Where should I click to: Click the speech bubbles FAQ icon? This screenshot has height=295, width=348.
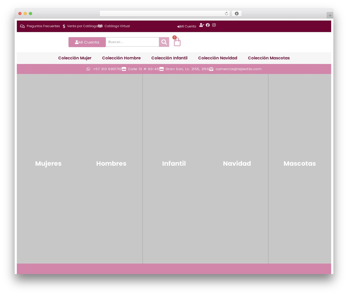[x=22, y=26]
